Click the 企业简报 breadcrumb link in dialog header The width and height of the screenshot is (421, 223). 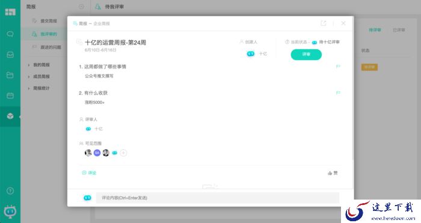pyautogui.click(x=102, y=23)
